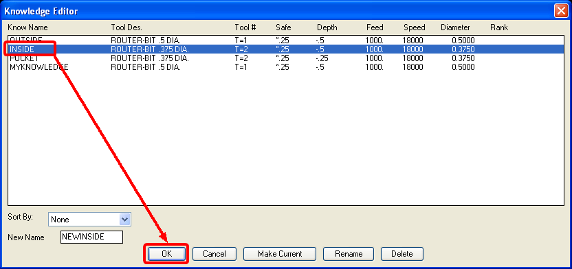Click 0.3750 diameter in INSIDE row
The height and width of the screenshot is (269, 572).
463,49
